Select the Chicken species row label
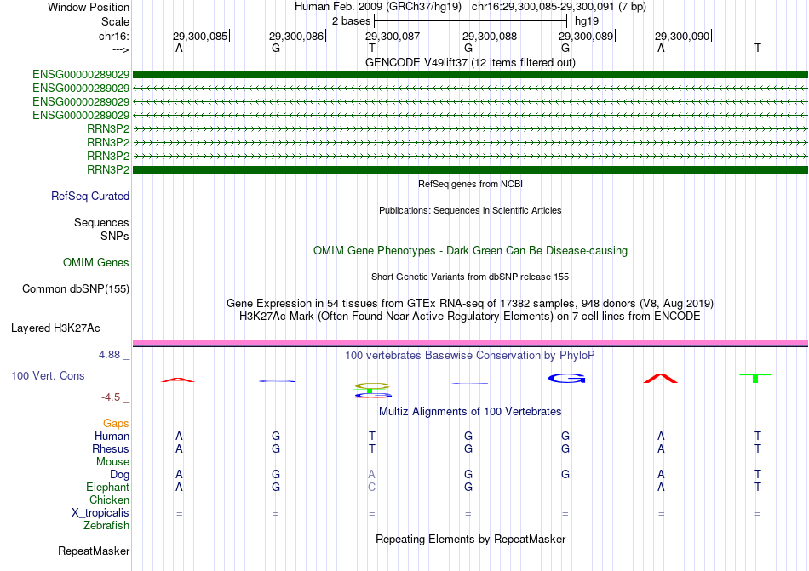 pyautogui.click(x=109, y=500)
